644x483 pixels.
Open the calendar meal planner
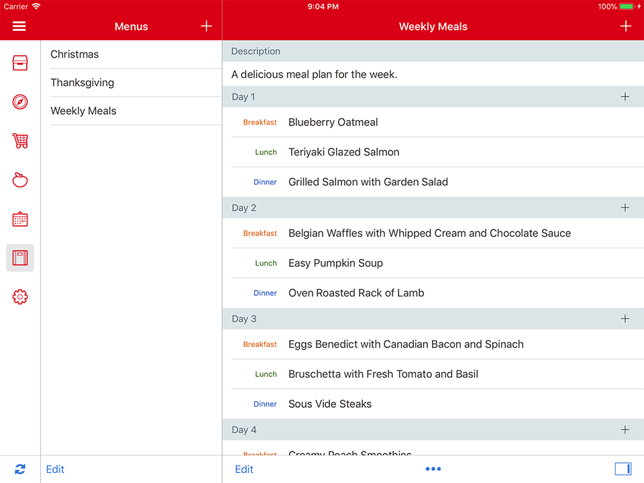click(x=20, y=219)
